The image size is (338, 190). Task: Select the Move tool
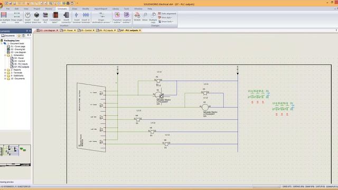pyautogui.click(x=145, y=17)
